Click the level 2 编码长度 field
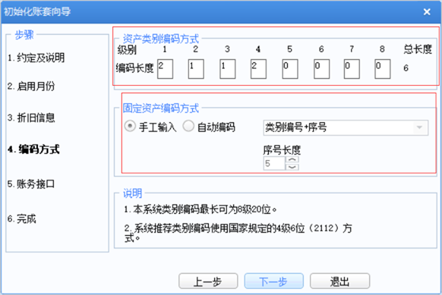 (x=196, y=69)
